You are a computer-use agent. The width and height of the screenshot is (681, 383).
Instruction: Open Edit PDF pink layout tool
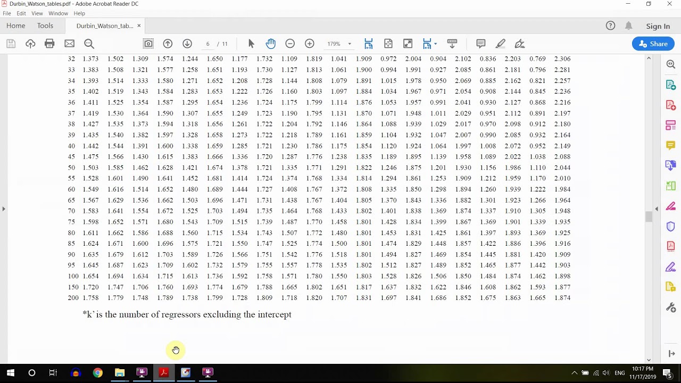coord(670,126)
